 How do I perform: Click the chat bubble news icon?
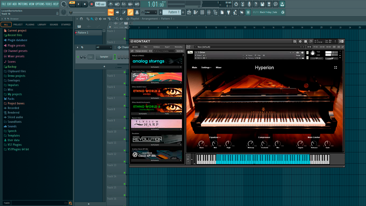275,4
